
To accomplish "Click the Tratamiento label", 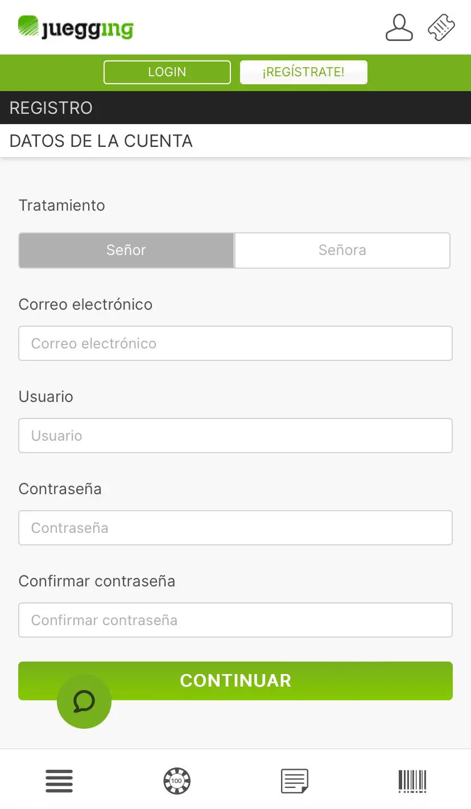I will coord(62,205).
